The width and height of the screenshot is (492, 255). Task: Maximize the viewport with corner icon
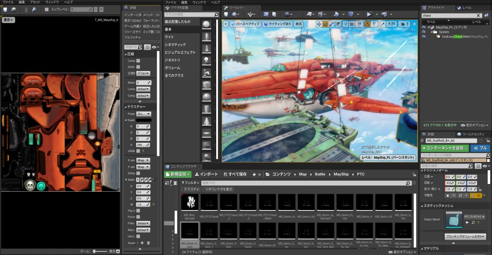tap(414, 24)
